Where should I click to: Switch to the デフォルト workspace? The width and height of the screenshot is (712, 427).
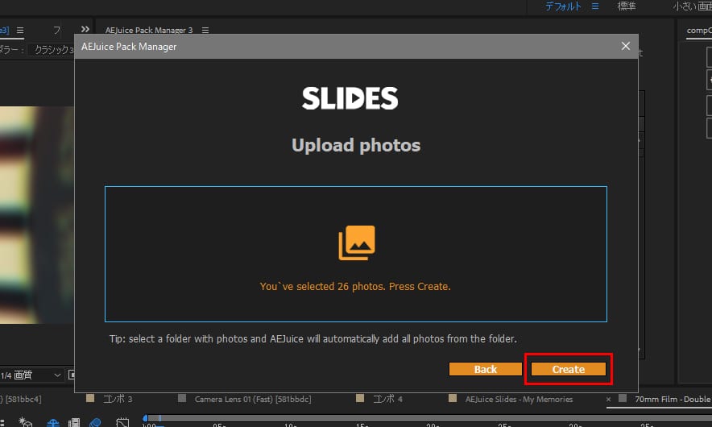tap(563, 6)
